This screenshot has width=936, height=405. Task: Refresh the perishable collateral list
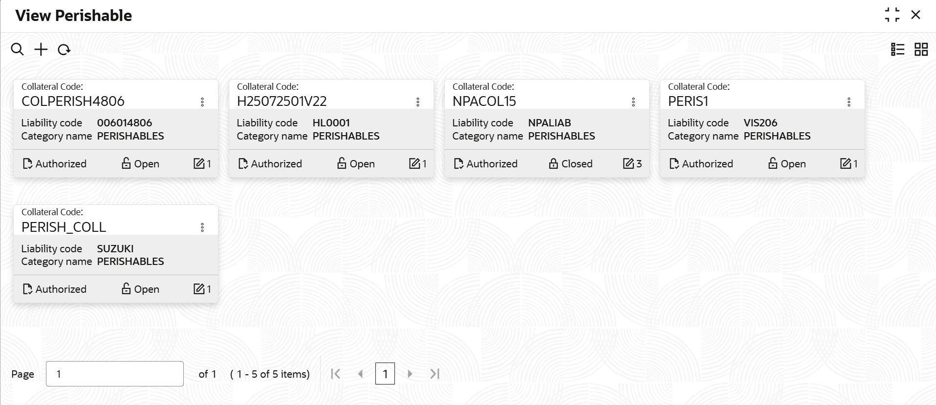point(65,49)
